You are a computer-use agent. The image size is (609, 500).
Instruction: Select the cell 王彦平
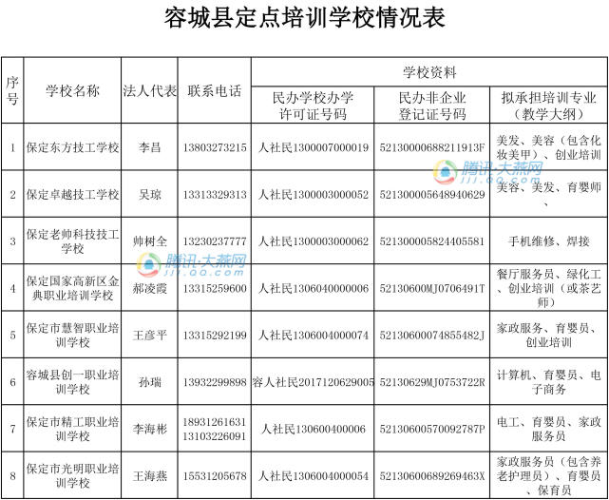coord(150,336)
